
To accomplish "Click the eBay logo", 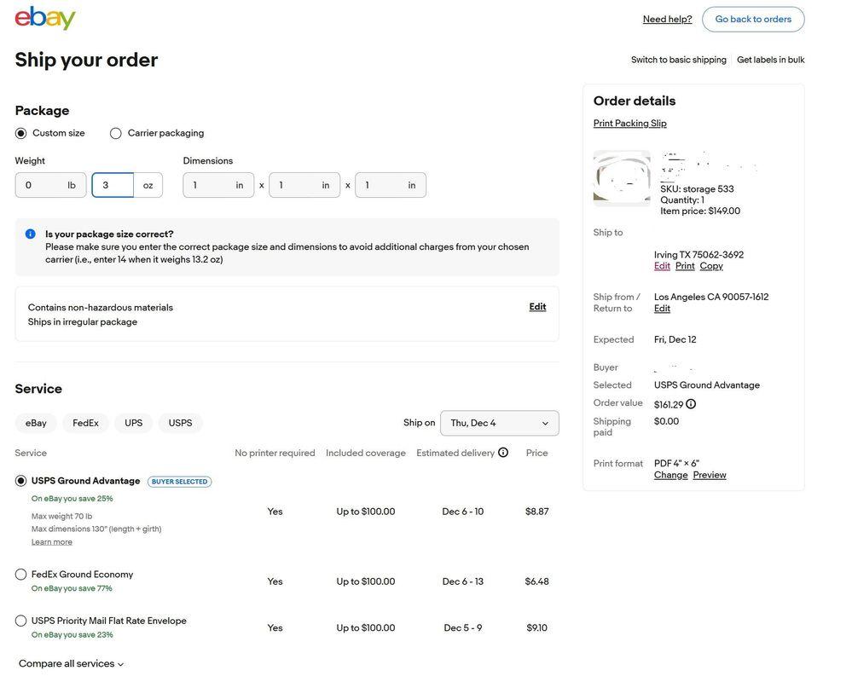I will click(x=45, y=19).
